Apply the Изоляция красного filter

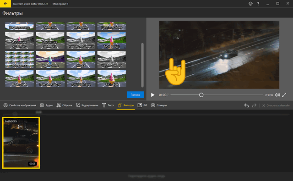[x=19, y=40]
